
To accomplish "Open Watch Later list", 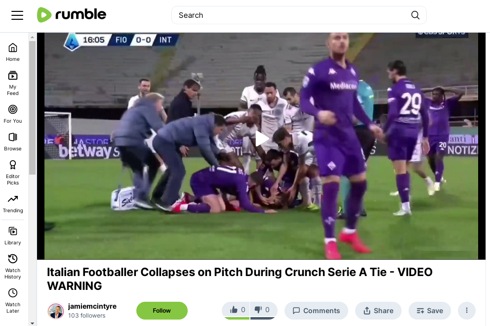I will [13, 301].
